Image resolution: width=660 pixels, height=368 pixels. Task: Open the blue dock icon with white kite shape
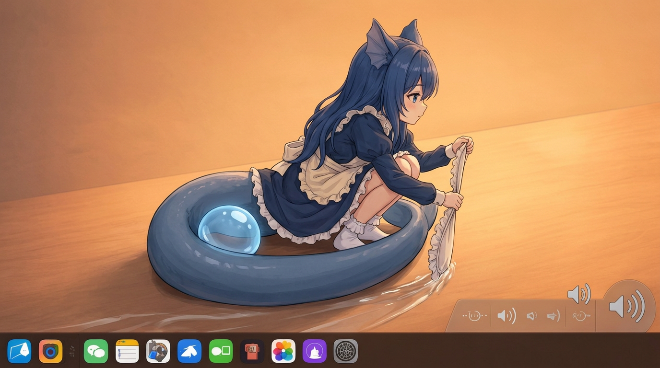pyautogui.click(x=19, y=351)
